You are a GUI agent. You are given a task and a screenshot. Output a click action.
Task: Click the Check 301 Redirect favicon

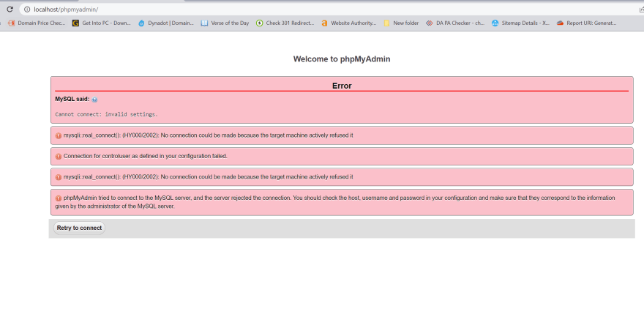[259, 23]
